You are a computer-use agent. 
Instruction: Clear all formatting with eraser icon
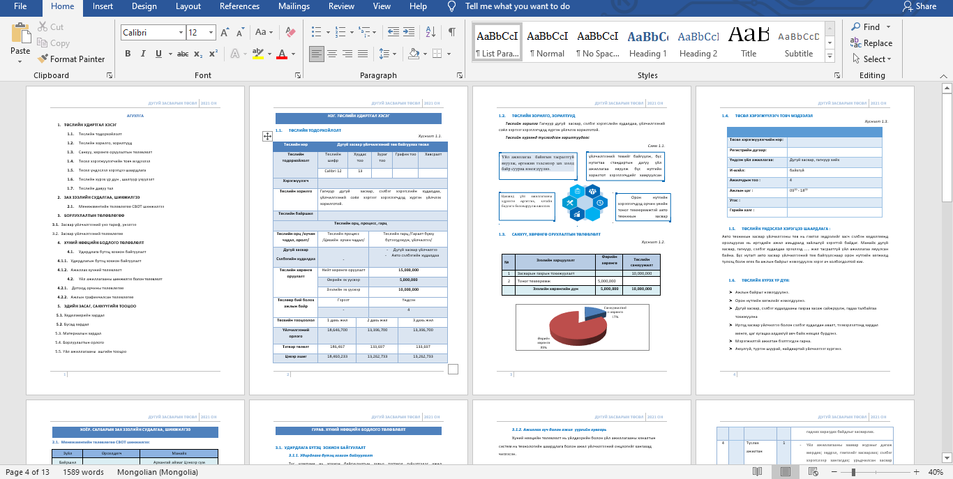(292, 32)
